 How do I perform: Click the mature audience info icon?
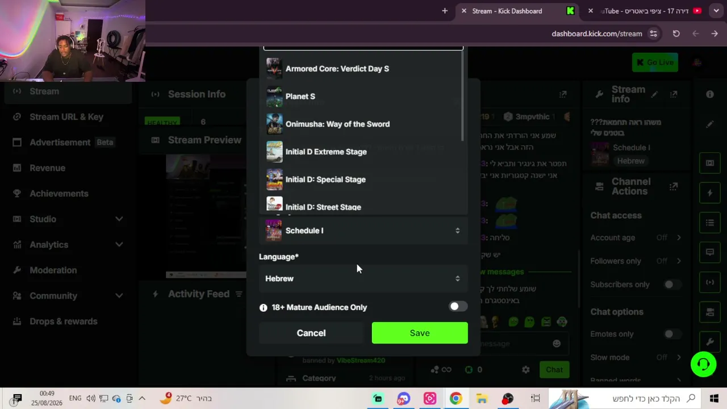tap(263, 307)
